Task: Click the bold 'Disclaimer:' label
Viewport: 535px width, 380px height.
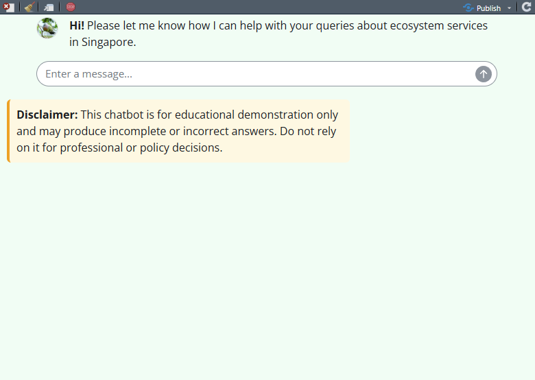Action: 47,115
